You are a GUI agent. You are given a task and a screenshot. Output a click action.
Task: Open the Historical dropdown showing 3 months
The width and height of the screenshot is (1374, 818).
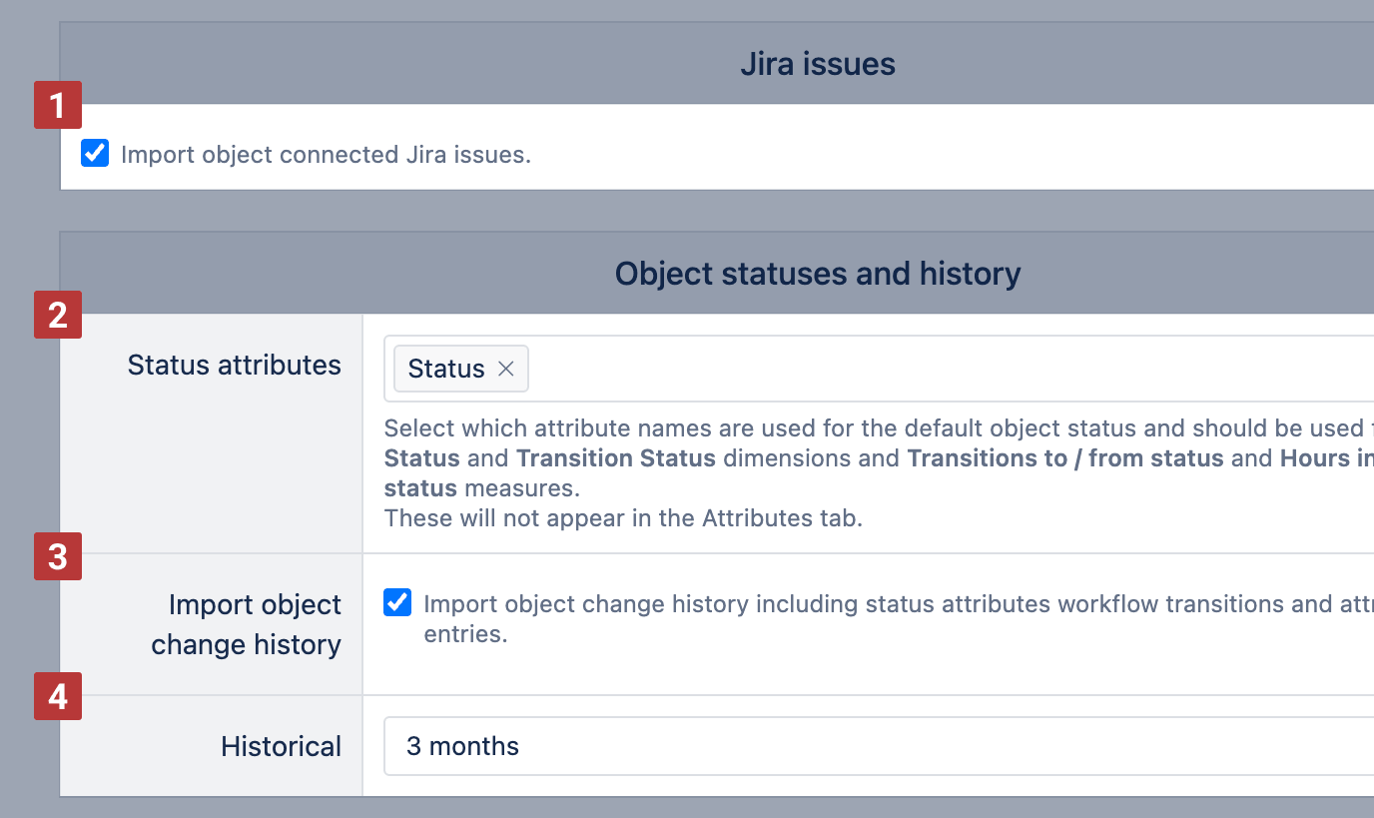click(x=879, y=746)
